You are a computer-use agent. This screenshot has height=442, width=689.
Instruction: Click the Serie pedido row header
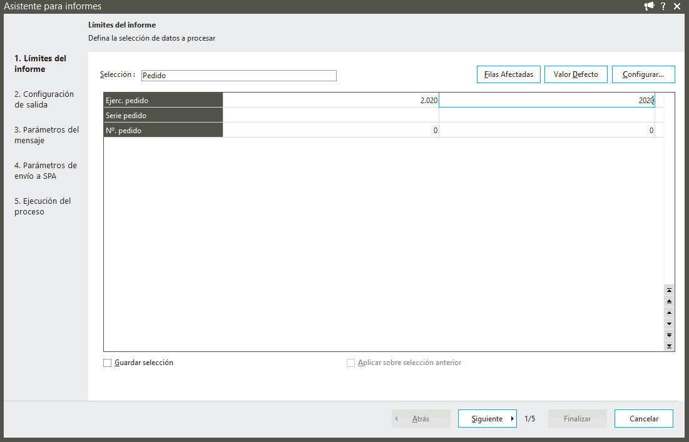163,115
